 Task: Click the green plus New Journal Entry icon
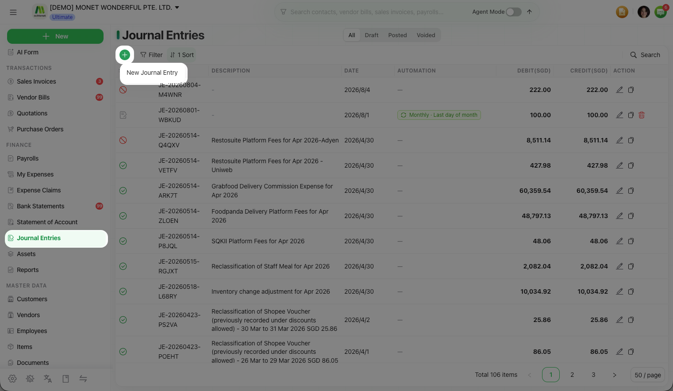pos(125,55)
